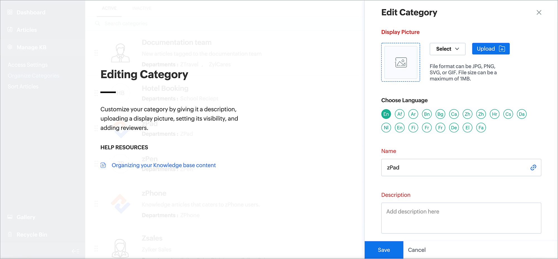Screen dimensions: 558x259
Task: Click the zPhone category logo icon
Action: pos(121,204)
